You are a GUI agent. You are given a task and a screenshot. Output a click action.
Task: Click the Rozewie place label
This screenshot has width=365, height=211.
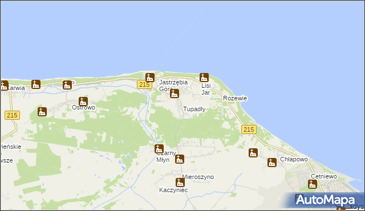[235, 98]
